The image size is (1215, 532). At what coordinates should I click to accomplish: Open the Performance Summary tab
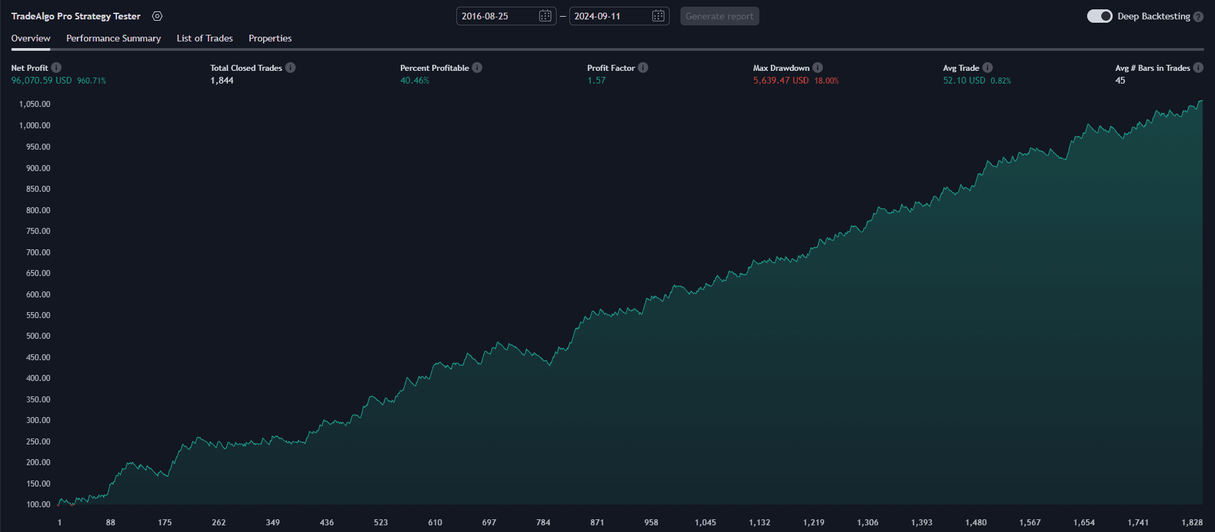point(114,38)
